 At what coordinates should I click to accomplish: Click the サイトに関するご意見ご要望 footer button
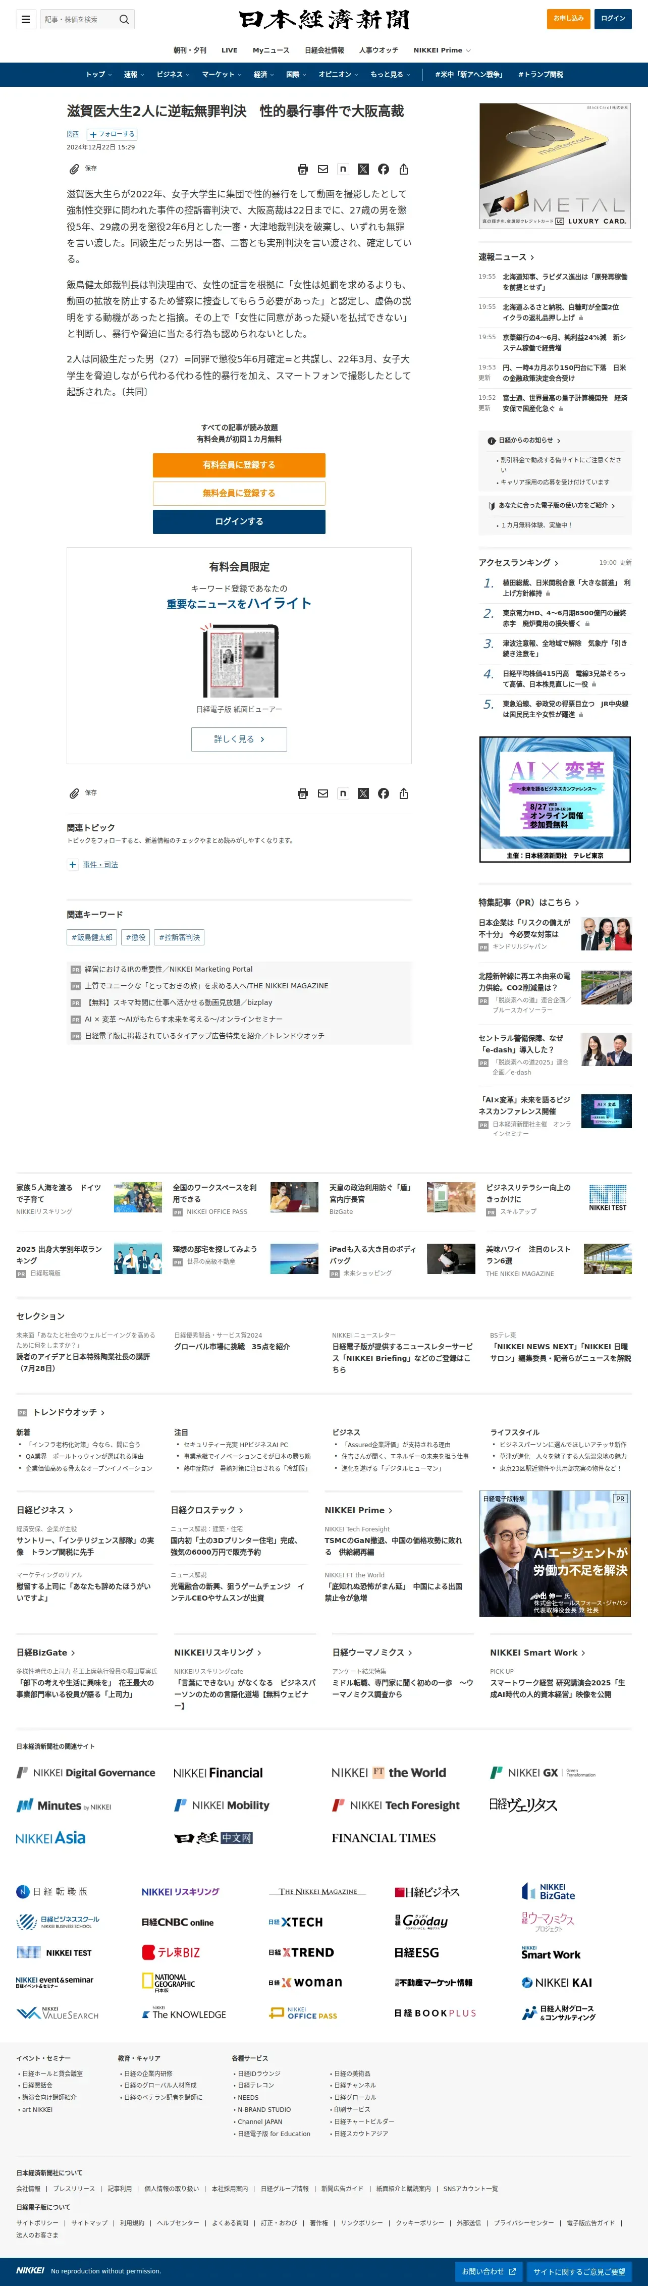[579, 2272]
